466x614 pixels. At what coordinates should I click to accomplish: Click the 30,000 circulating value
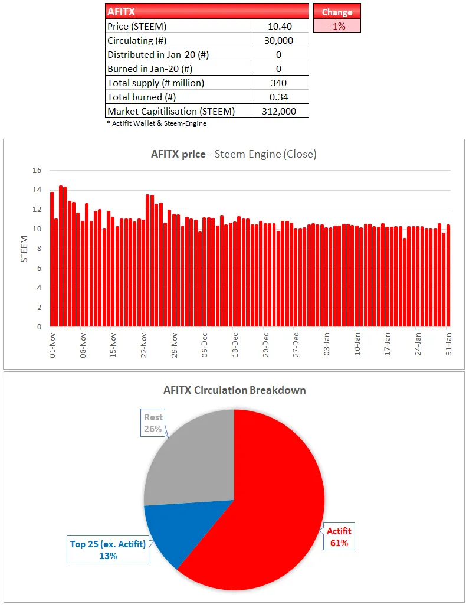278,40
